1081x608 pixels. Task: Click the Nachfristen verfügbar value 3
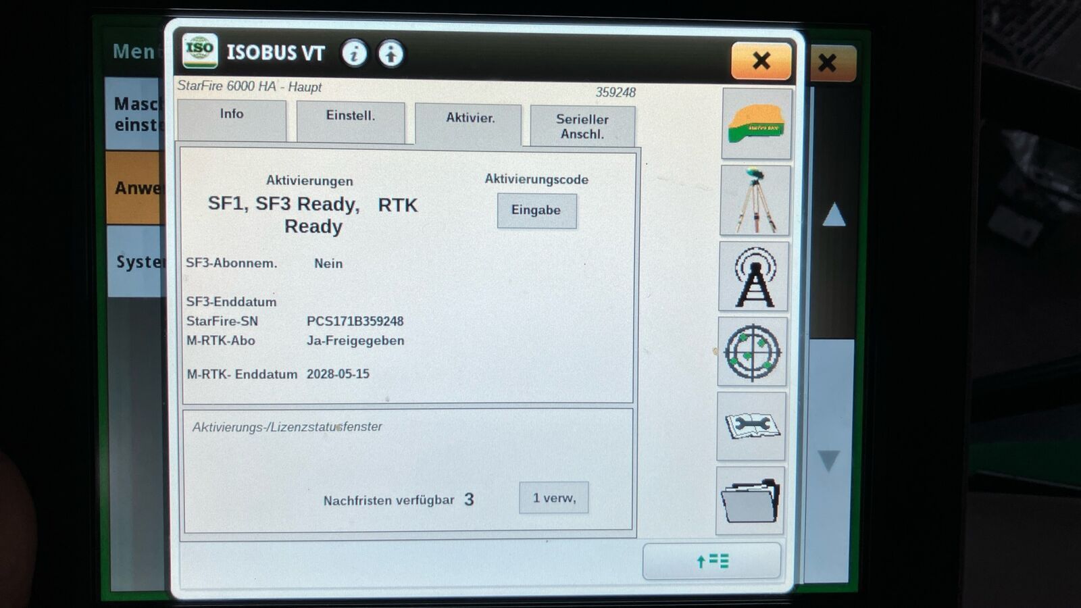tap(469, 499)
